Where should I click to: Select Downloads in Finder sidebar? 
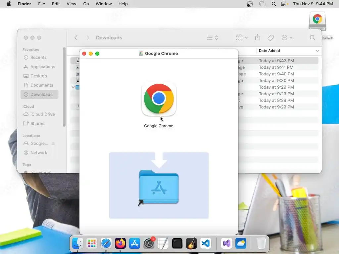coord(40,94)
